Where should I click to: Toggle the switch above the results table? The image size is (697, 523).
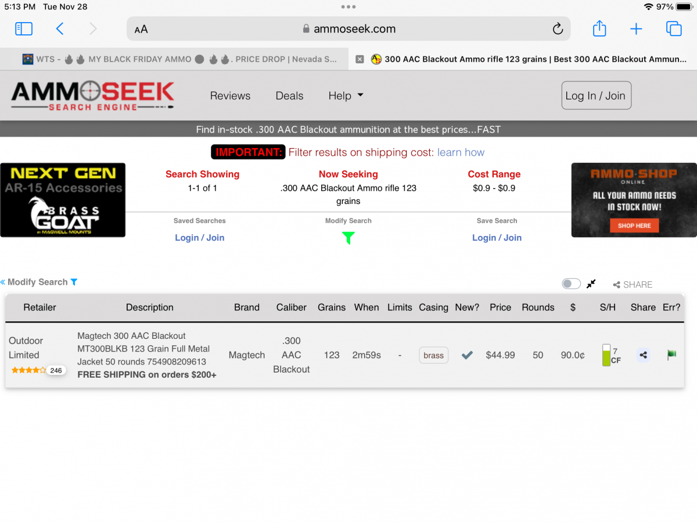(x=572, y=284)
